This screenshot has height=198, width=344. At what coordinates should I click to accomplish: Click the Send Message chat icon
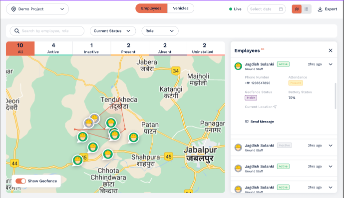pos(247,121)
